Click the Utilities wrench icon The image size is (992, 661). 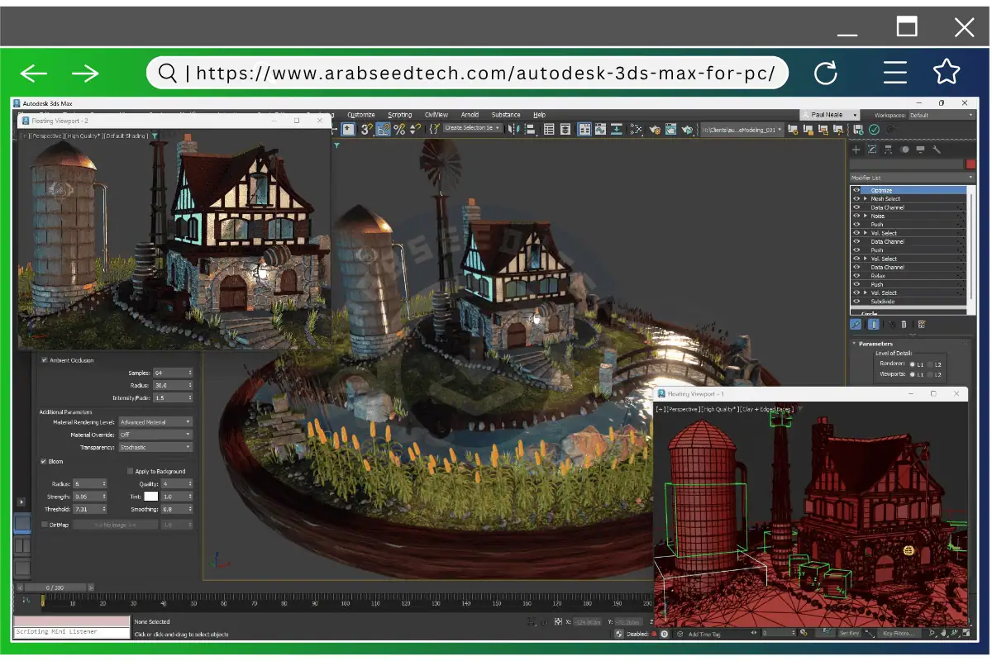tap(937, 150)
